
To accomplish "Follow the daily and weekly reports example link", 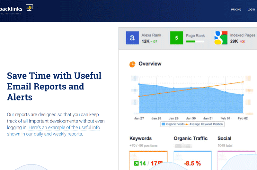I will tap(53, 131).
